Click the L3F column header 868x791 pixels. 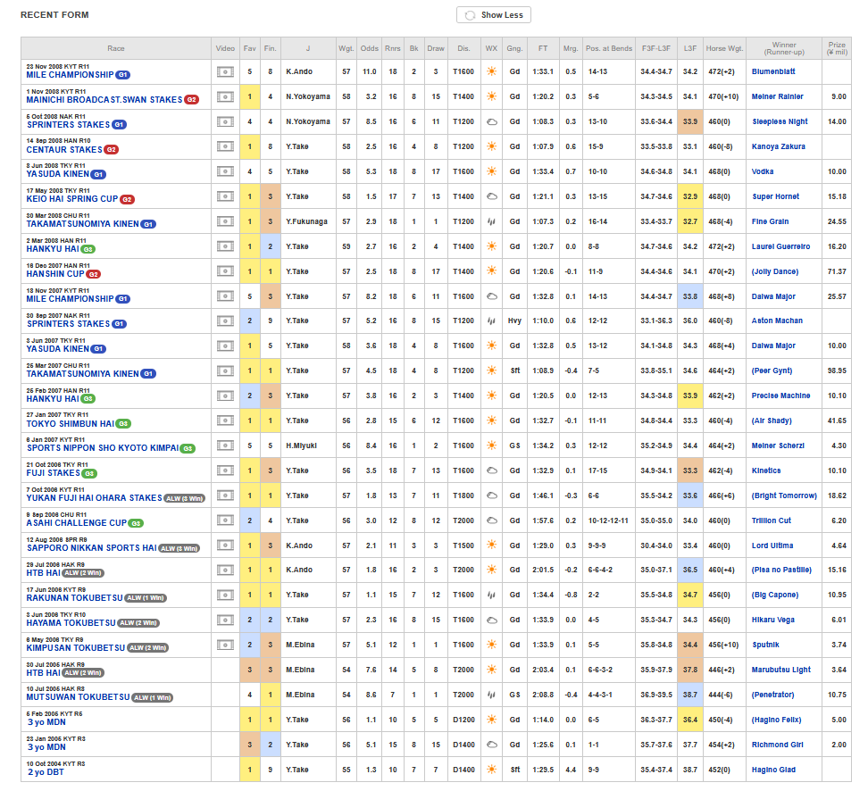(689, 48)
